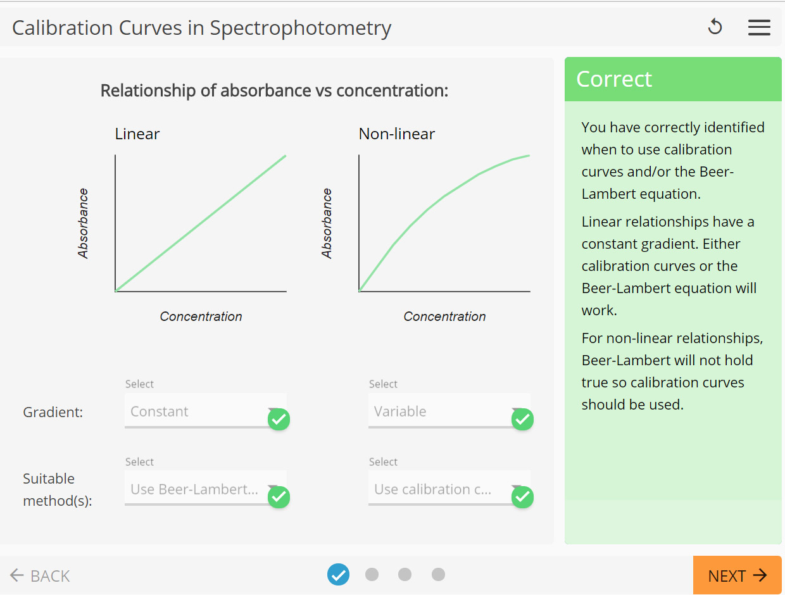Click the checkmark next to Use Beer-Lambert dropdown

[279, 498]
